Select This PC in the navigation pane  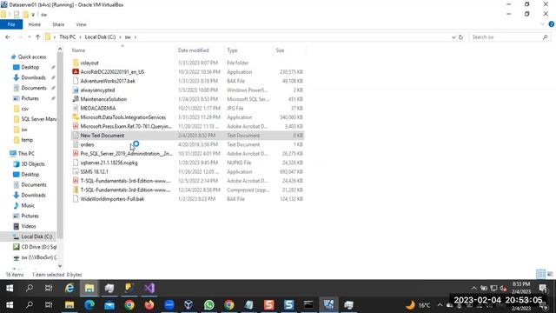26,153
